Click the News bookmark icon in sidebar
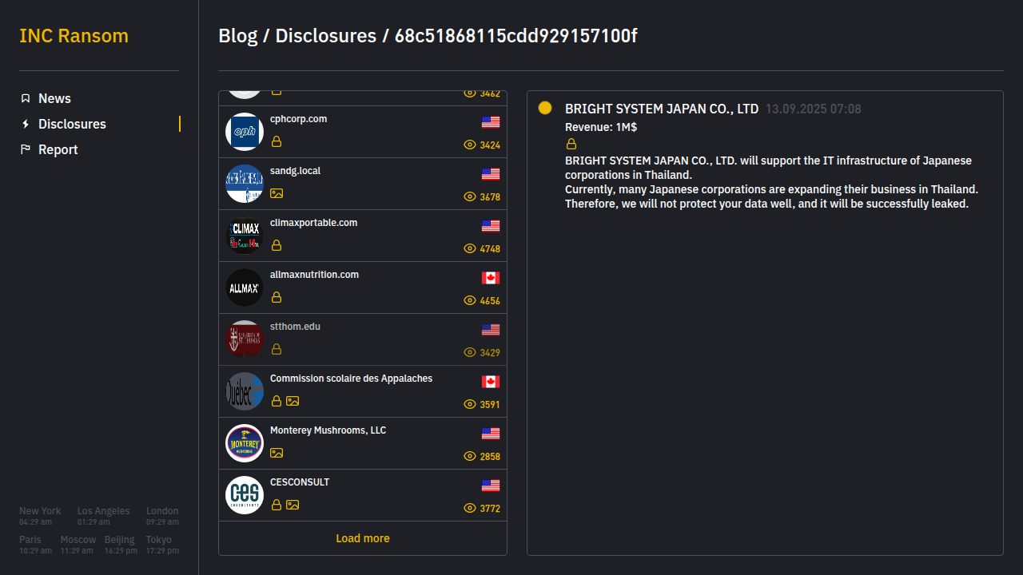 pos(26,98)
